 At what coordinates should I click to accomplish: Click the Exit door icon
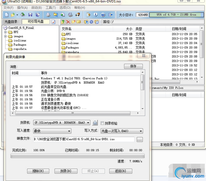(x=110, y=15)
